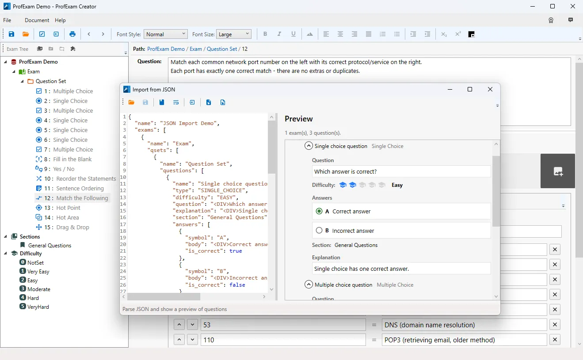Screen dimensions: 583x360
Task: Collapse Multiple choice question preview
Action: tap(309, 284)
